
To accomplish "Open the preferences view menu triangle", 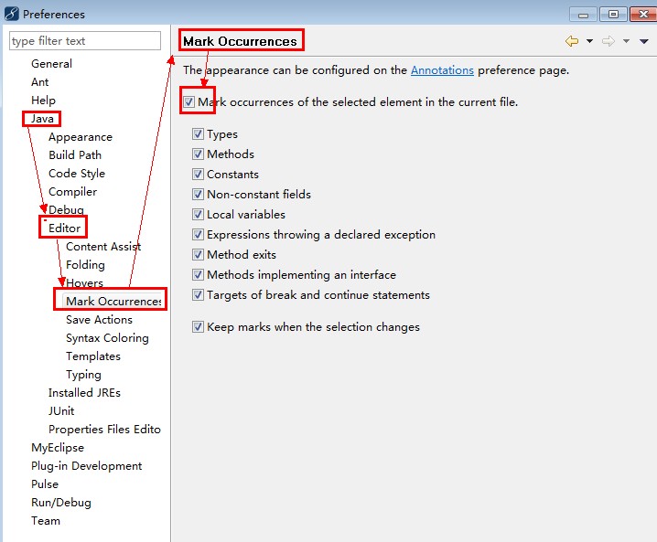I will [644, 41].
